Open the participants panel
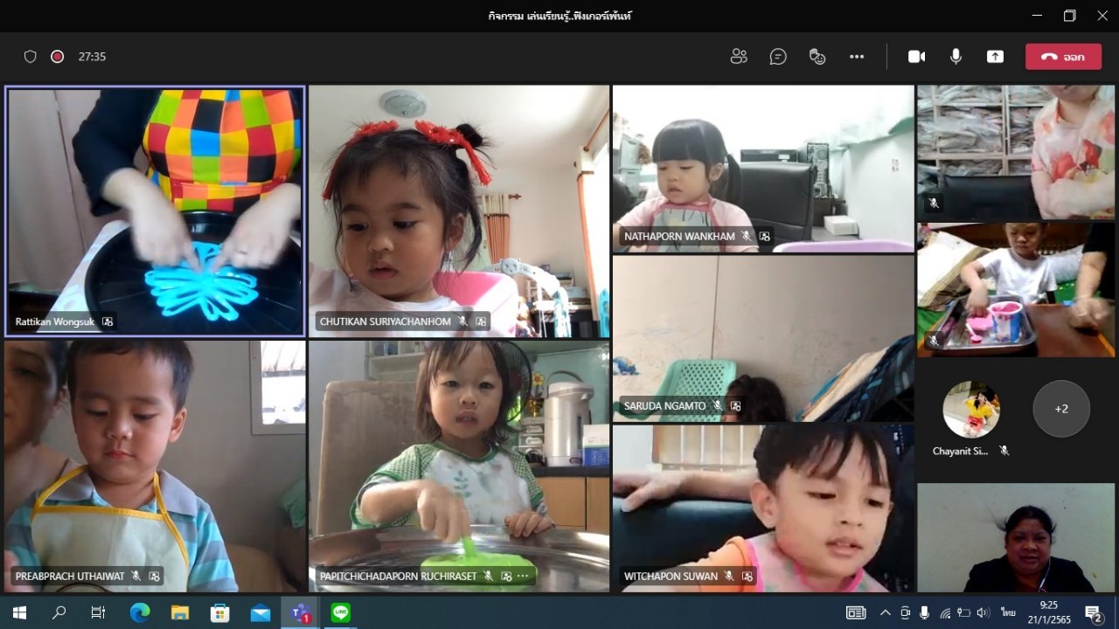Viewport: 1119px width, 629px height. pos(739,57)
